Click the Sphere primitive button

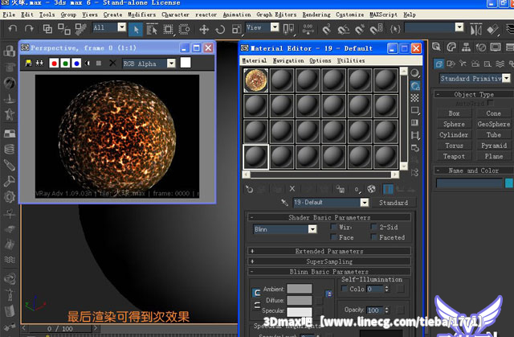454,124
